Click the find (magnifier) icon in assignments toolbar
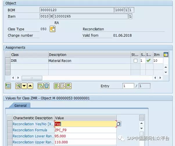175x146 pixels. [18, 86]
